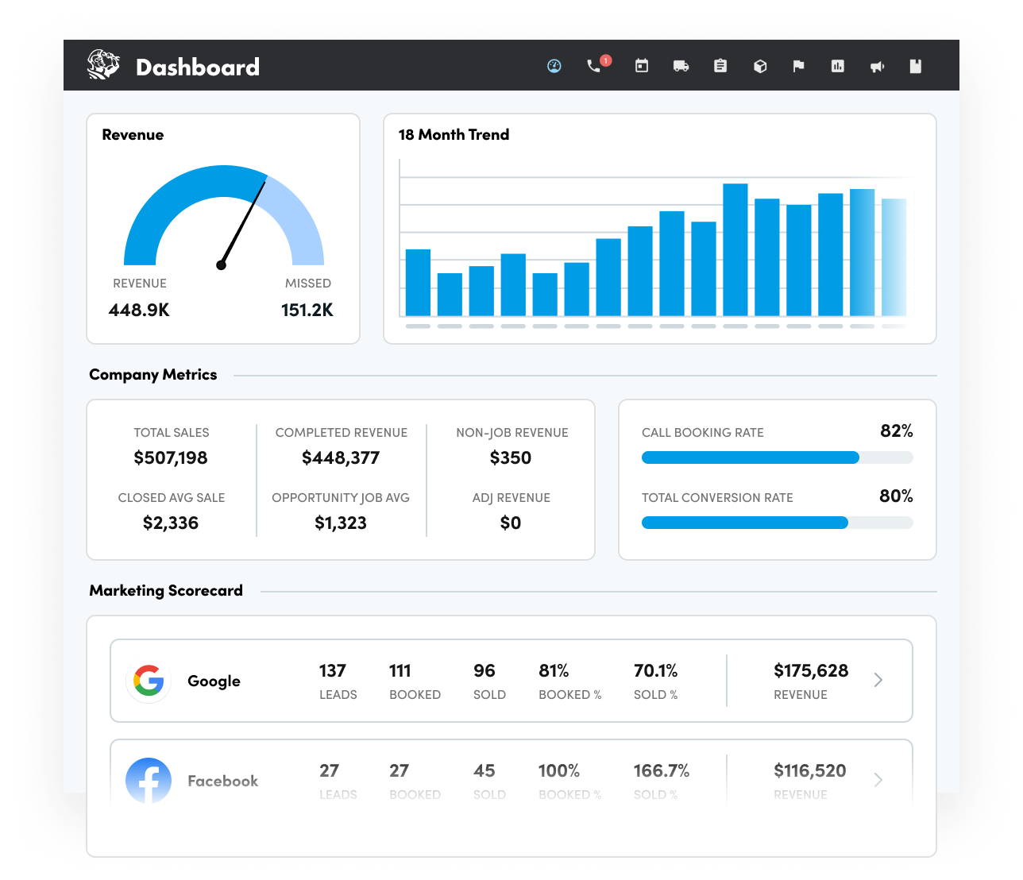Expand the Facebook row chevron arrow

[x=878, y=780]
